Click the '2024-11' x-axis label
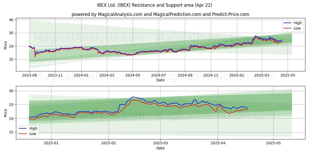Viewport: 309px width, 154px height. [x=211, y=76]
